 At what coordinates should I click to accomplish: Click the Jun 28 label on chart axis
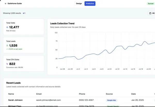tap(62, 69)
